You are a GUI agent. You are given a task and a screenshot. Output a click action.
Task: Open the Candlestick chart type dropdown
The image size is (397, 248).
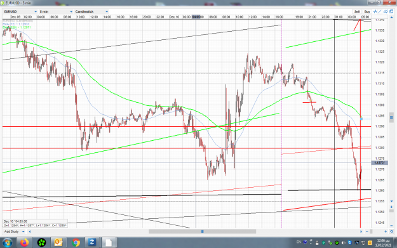point(91,11)
